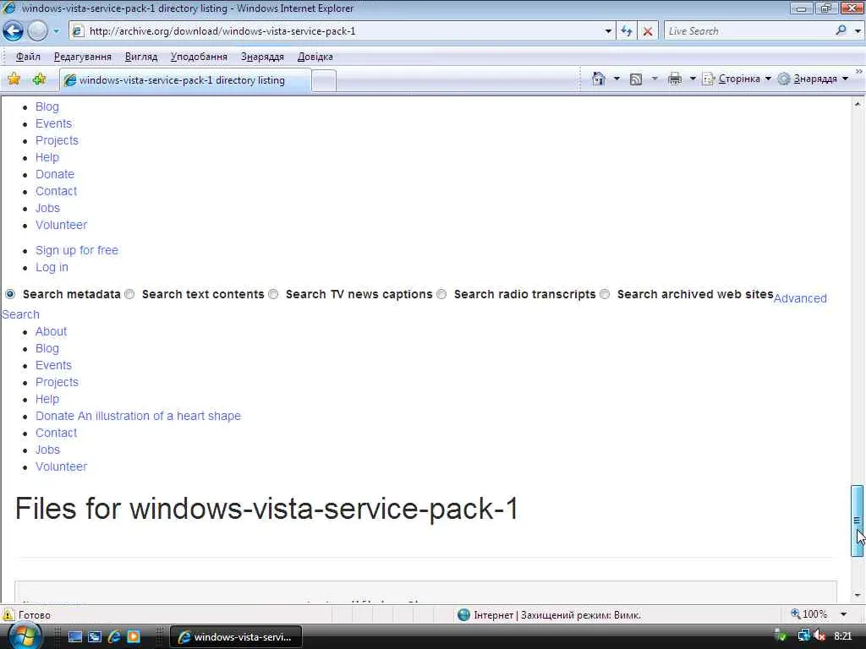Open the Вигляд menu
Image resolution: width=866 pixels, height=649 pixels.
141,57
